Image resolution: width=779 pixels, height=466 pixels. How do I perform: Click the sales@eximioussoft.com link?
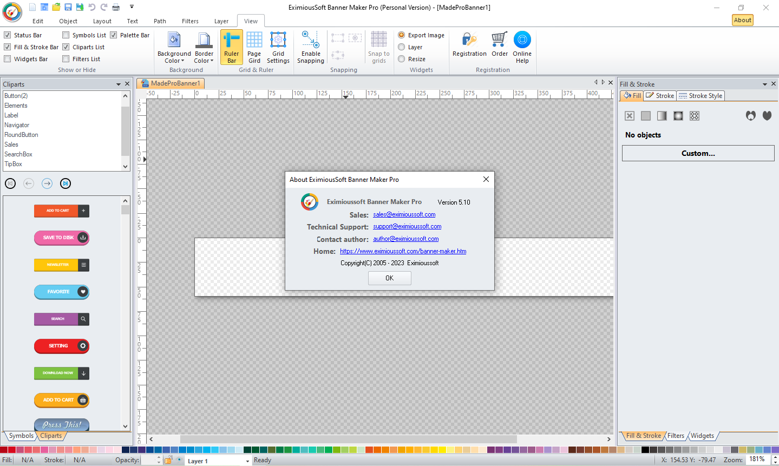[404, 214]
